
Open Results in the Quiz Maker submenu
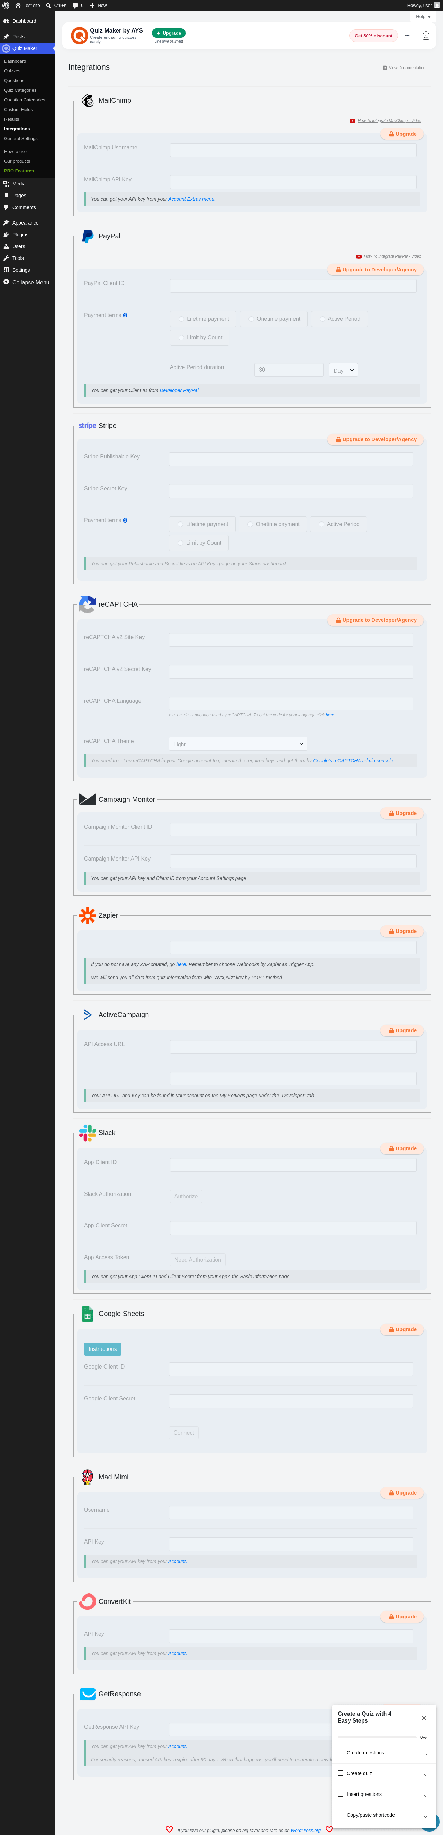pyautogui.click(x=11, y=119)
